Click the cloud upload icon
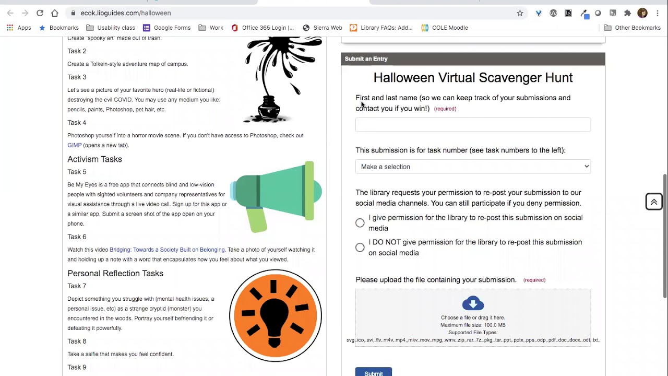Image resolution: width=668 pixels, height=376 pixels. click(473, 303)
